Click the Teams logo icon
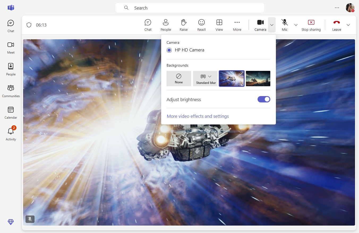Screen dimensions: 359x233 pyautogui.click(x=11, y=8)
